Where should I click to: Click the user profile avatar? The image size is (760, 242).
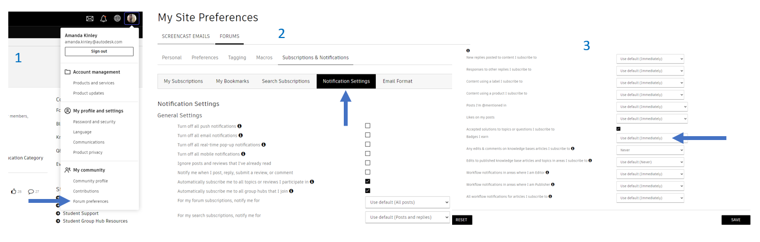pos(132,19)
